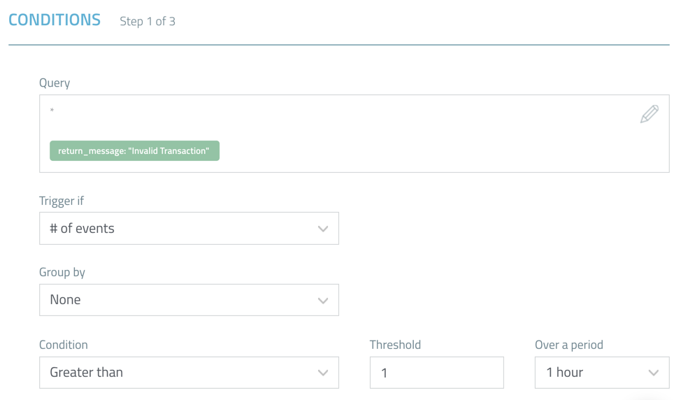The height and width of the screenshot is (400, 681).
Task: Click the chevron arrow beside "# of events"
Action: tap(322, 229)
